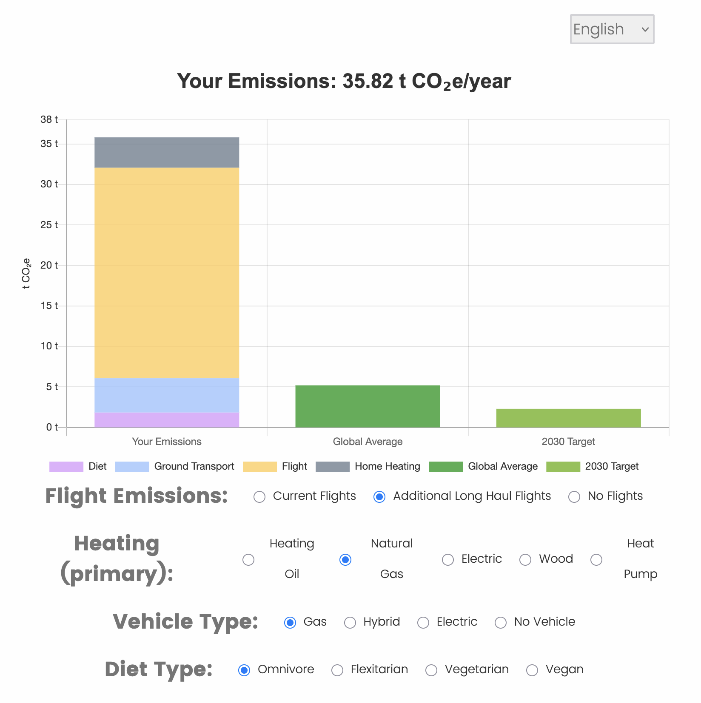Viewport: 701px width, 703px height.
Task: Click the Global Average green bar
Action: tap(368, 406)
